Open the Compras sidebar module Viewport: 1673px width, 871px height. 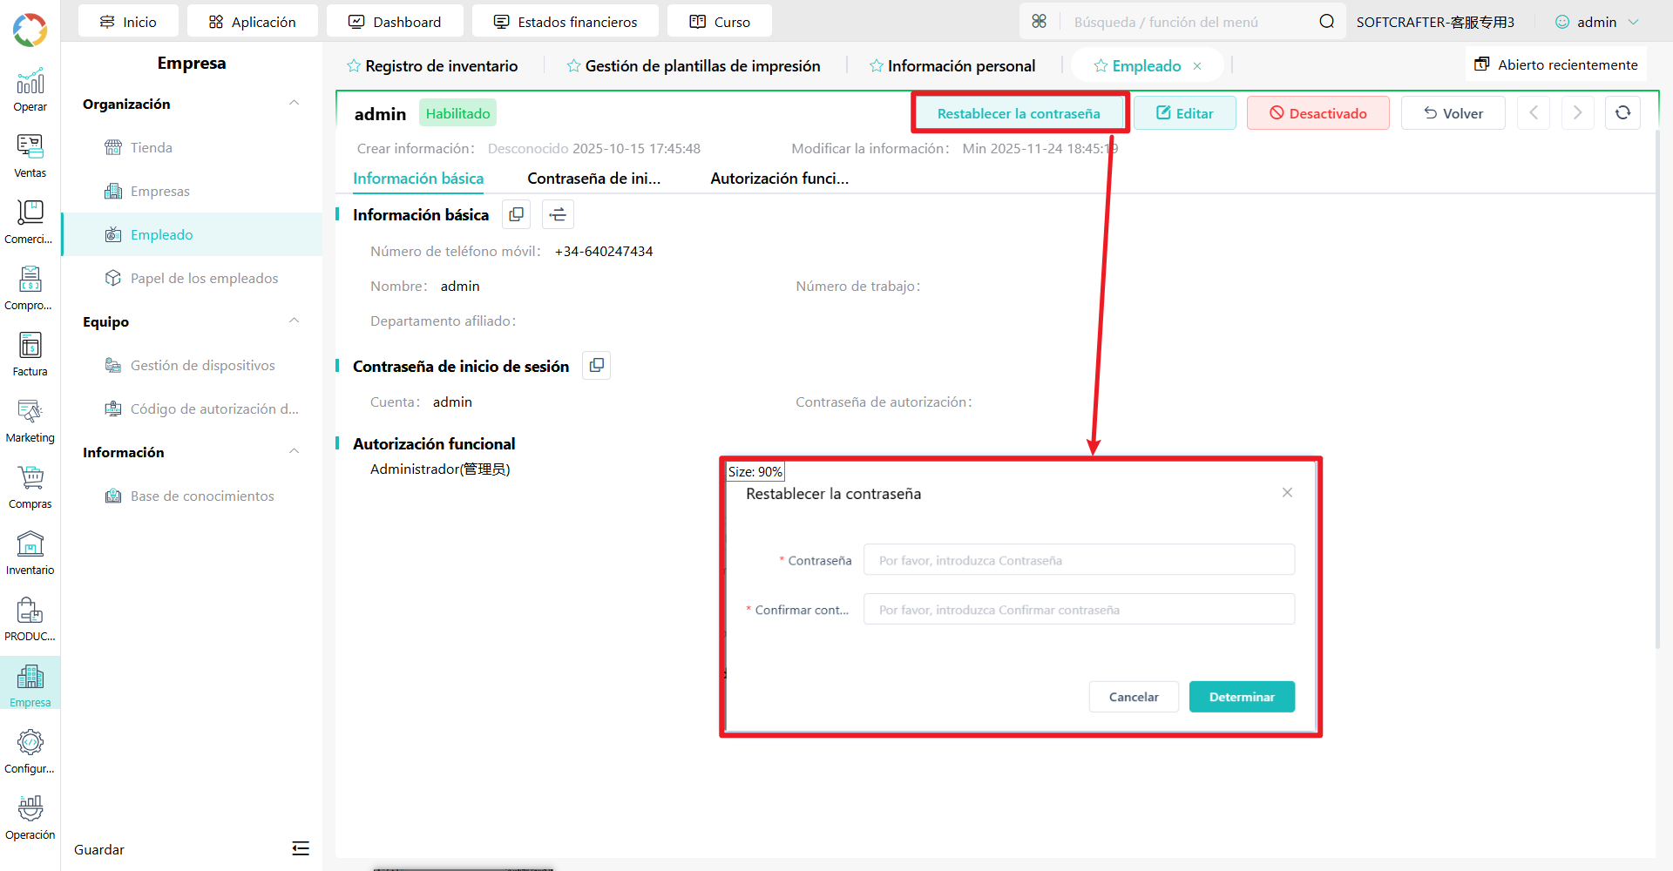30,488
